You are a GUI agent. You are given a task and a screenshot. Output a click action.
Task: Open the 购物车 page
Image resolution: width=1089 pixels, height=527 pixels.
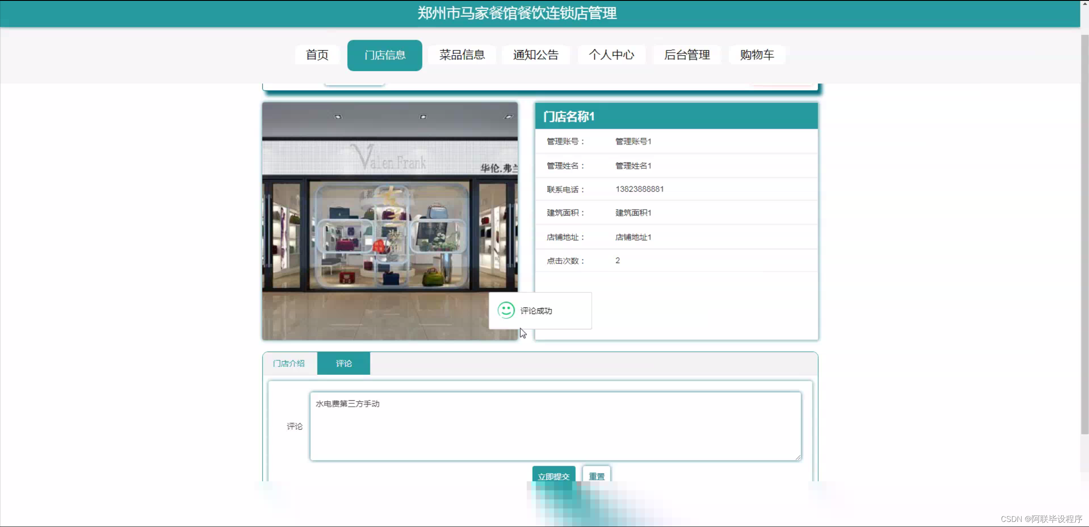pos(757,55)
